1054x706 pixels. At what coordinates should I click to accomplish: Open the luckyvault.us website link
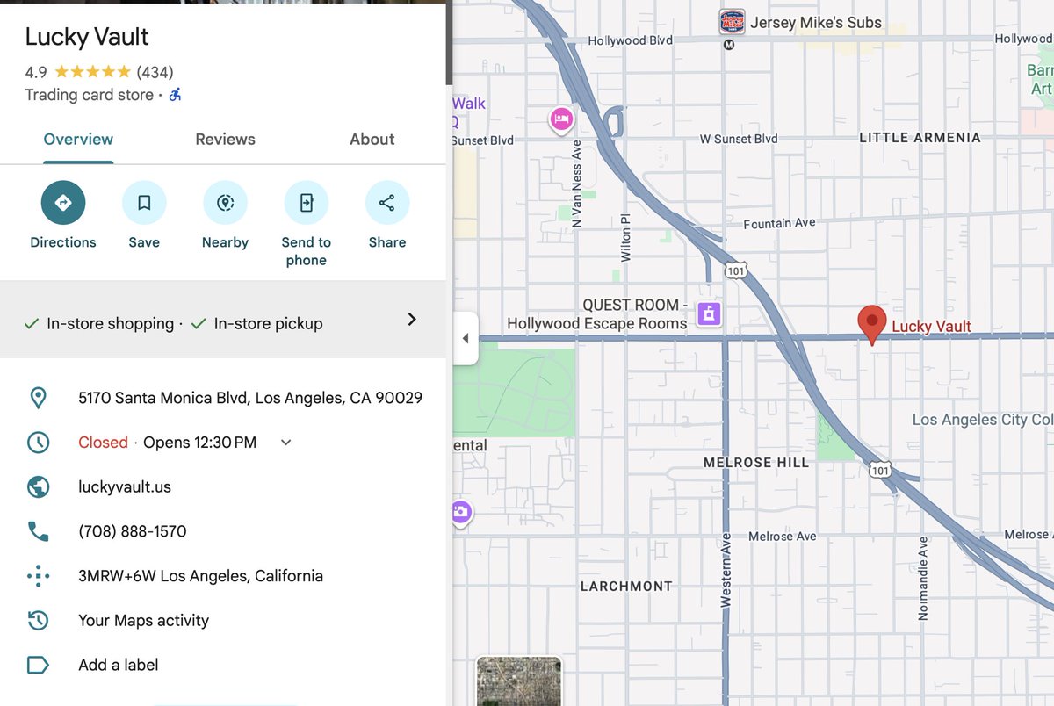tap(125, 487)
